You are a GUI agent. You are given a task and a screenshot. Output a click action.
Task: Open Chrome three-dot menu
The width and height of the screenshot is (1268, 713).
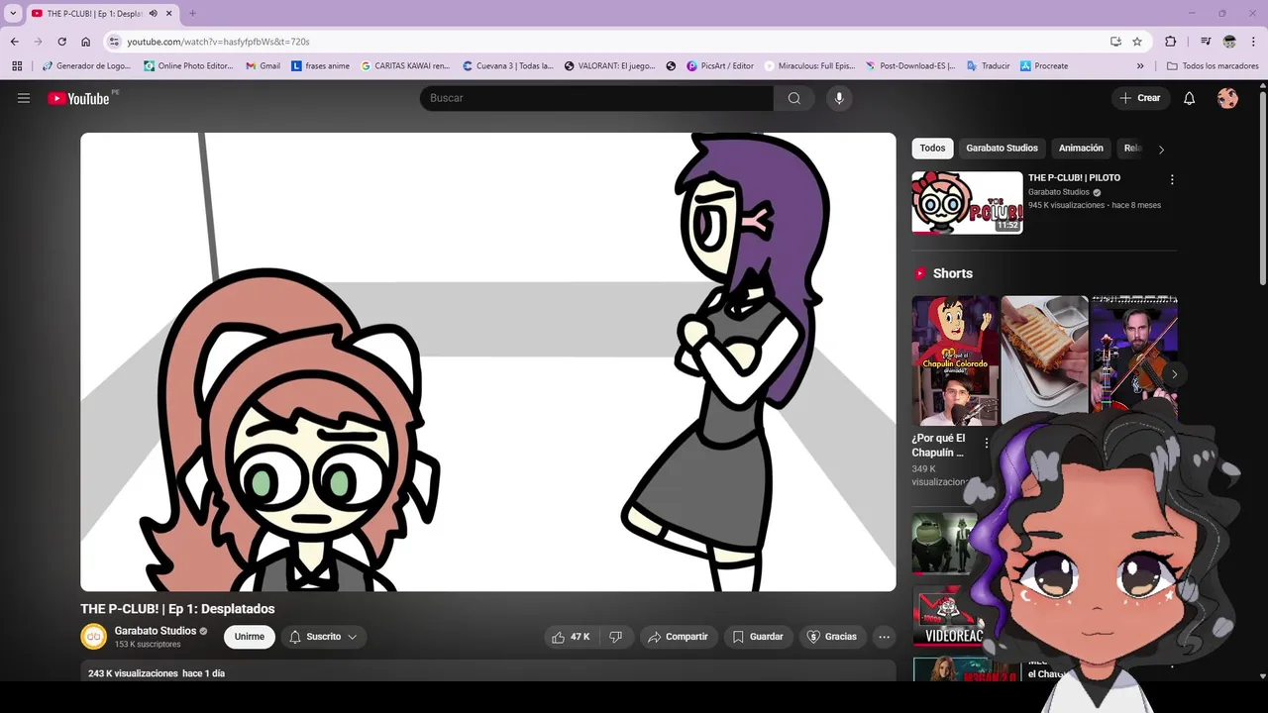coord(1253,42)
